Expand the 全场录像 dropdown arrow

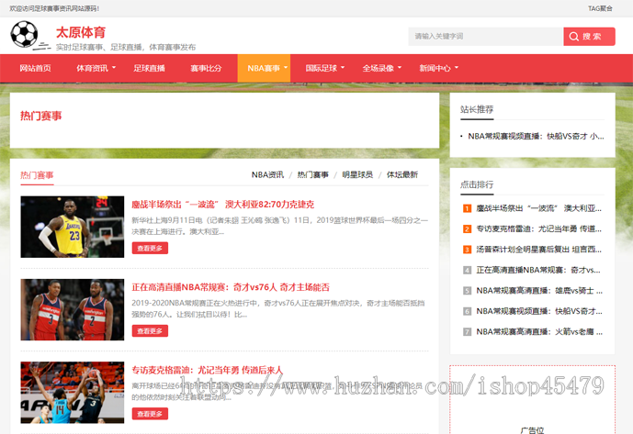400,68
